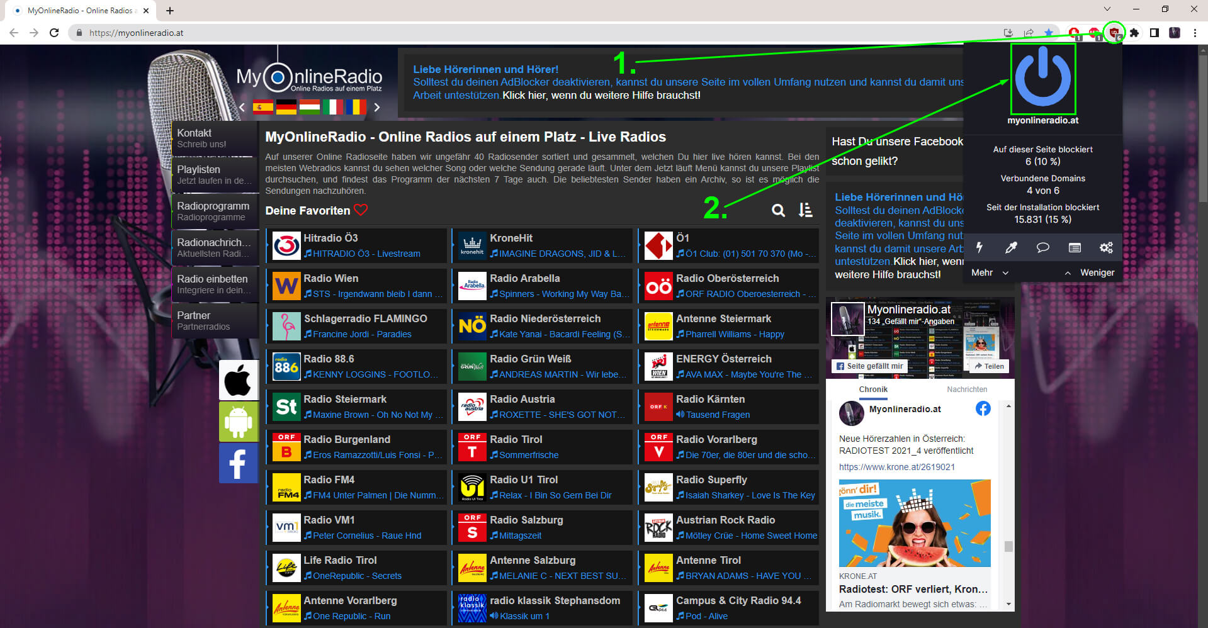Open Chrome three-dot menu

(x=1195, y=33)
